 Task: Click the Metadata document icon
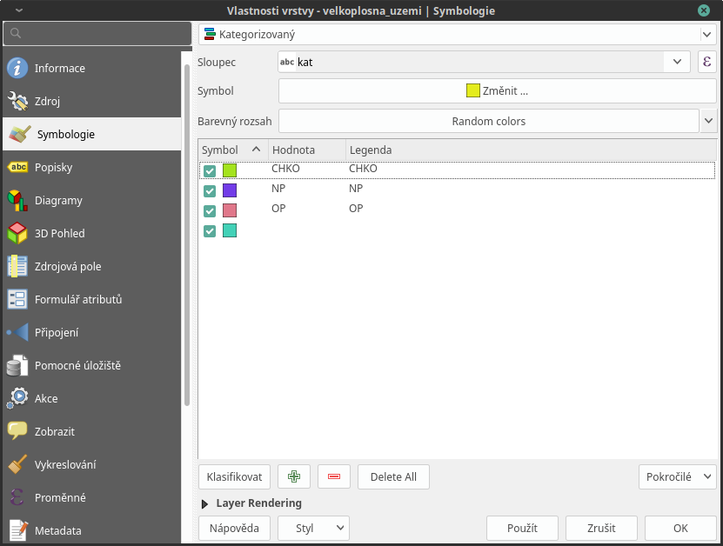point(17,530)
